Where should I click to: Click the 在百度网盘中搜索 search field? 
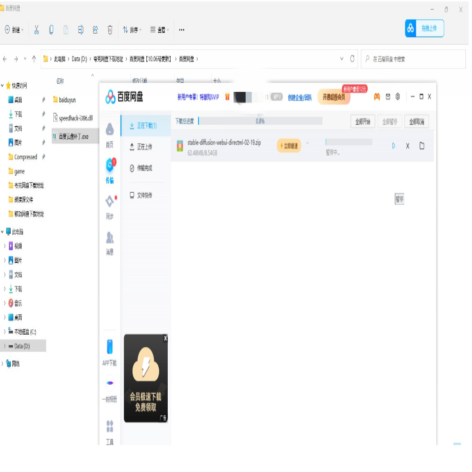click(413, 59)
